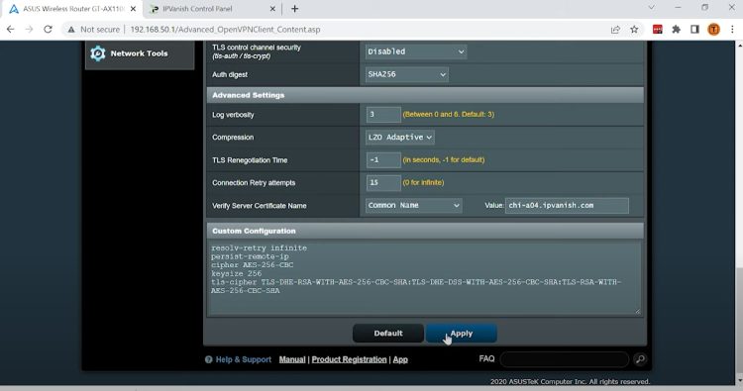Click 'persist-remote-ip' config line
Image resolution: width=743 pixels, height=391 pixels.
coord(250,256)
